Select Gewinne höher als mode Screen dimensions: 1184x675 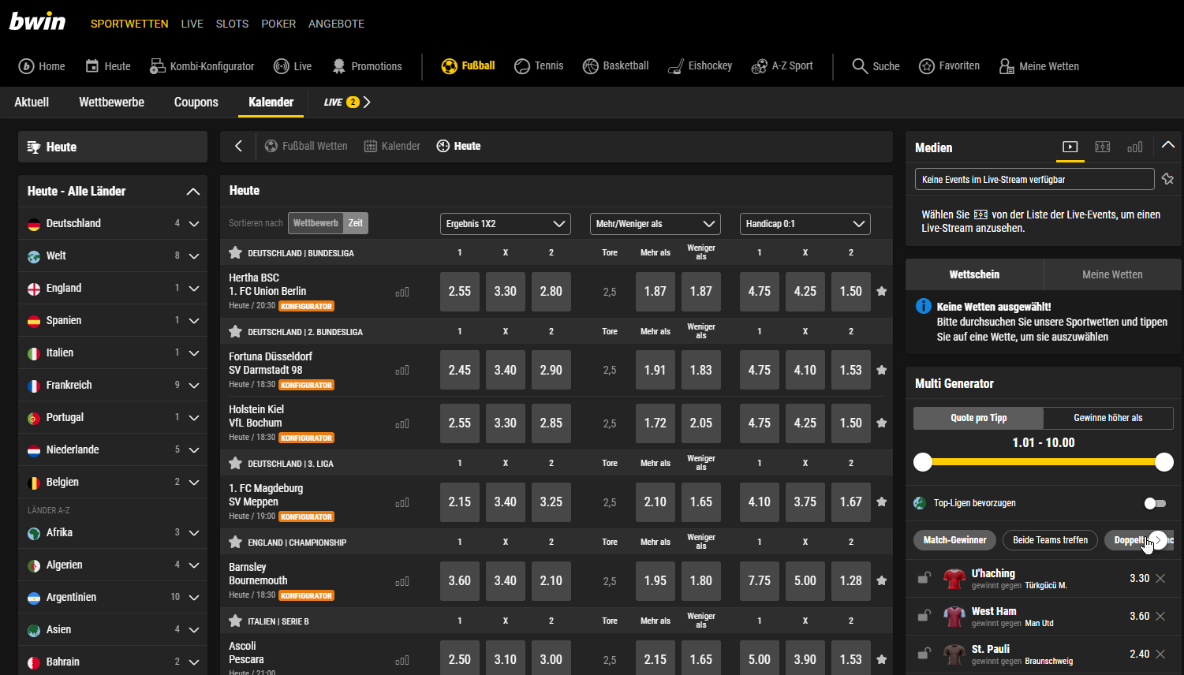click(1108, 418)
